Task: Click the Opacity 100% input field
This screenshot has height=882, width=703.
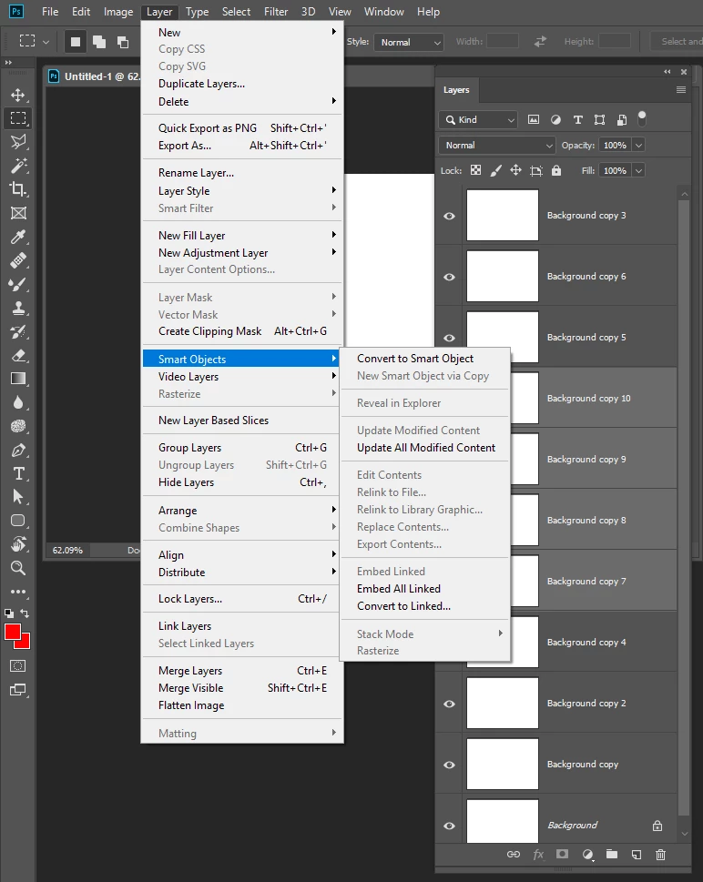Action: click(x=615, y=145)
